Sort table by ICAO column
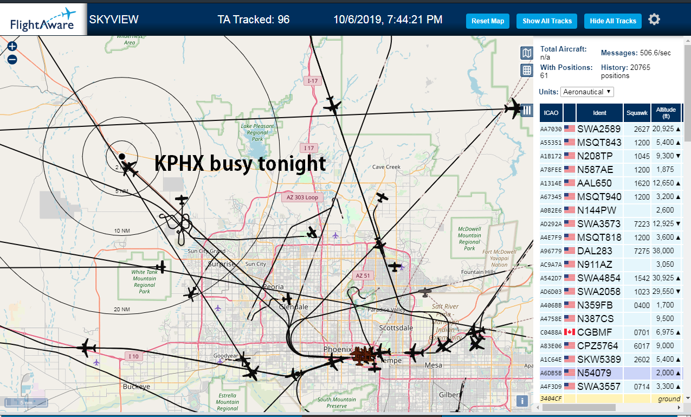 [551, 113]
